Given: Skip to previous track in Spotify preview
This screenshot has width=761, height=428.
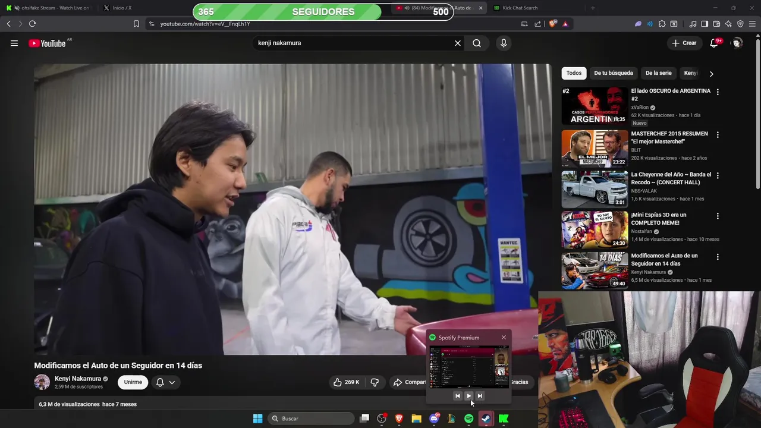Looking at the screenshot, I should 457,396.
